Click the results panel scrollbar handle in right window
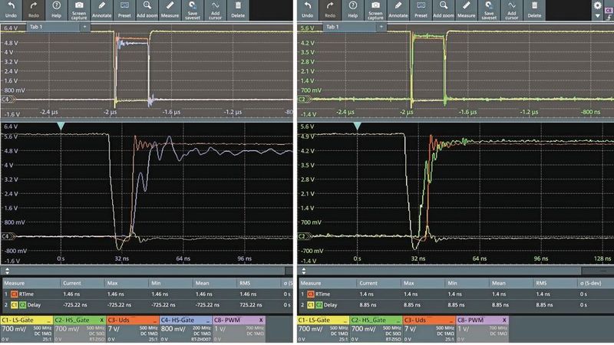The height and width of the screenshot is (345, 614). point(598,271)
